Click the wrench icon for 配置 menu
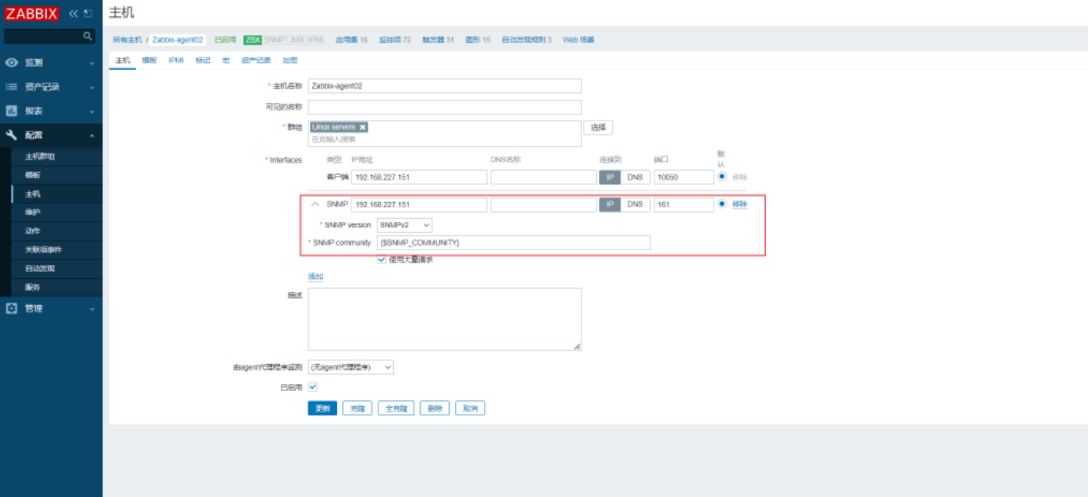This screenshot has height=497, width=1092. 12,135
